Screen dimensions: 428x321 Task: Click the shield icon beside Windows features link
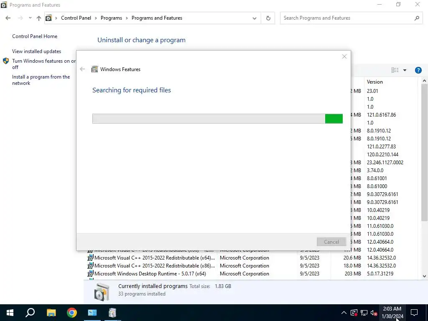(x=6, y=61)
